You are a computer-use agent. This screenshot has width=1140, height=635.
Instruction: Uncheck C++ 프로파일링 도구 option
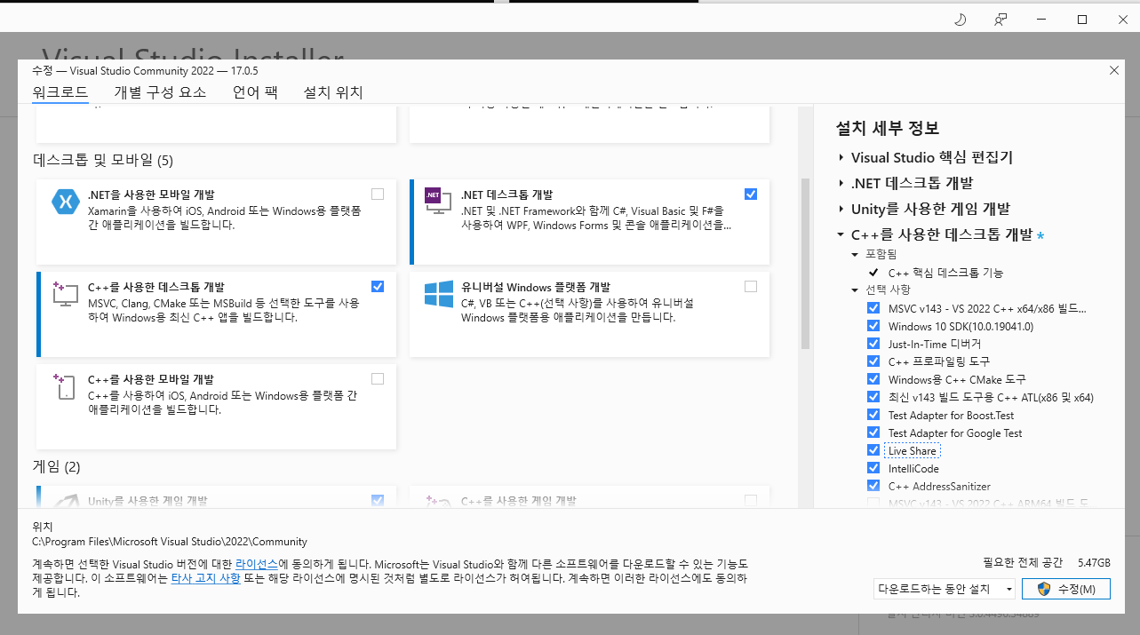[873, 361]
